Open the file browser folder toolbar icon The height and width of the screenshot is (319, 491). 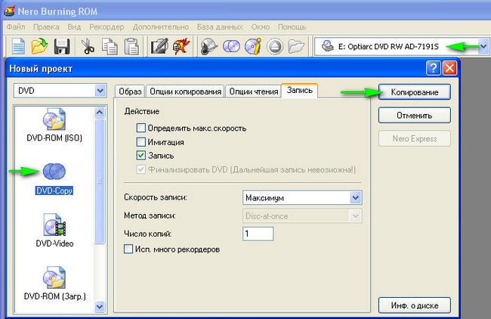pos(296,46)
